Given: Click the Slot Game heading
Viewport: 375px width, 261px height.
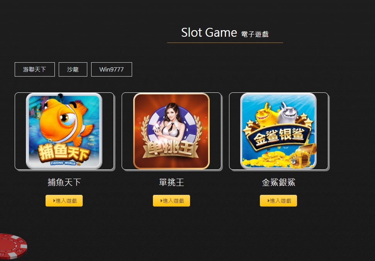Looking at the screenshot, I should [209, 32].
